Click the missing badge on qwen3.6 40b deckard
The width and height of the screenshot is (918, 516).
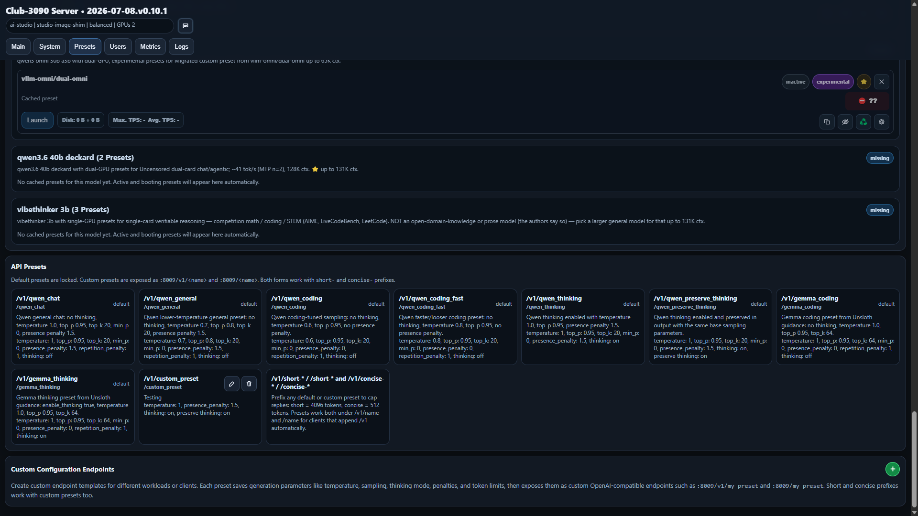pyautogui.click(x=879, y=158)
